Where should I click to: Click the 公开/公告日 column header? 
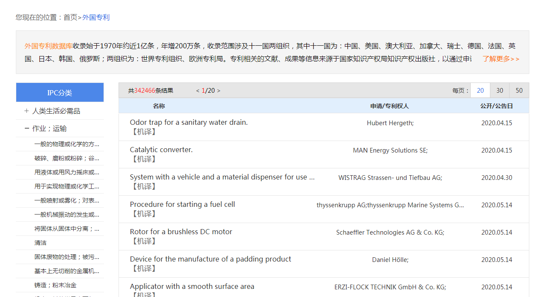[x=496, y=106]
